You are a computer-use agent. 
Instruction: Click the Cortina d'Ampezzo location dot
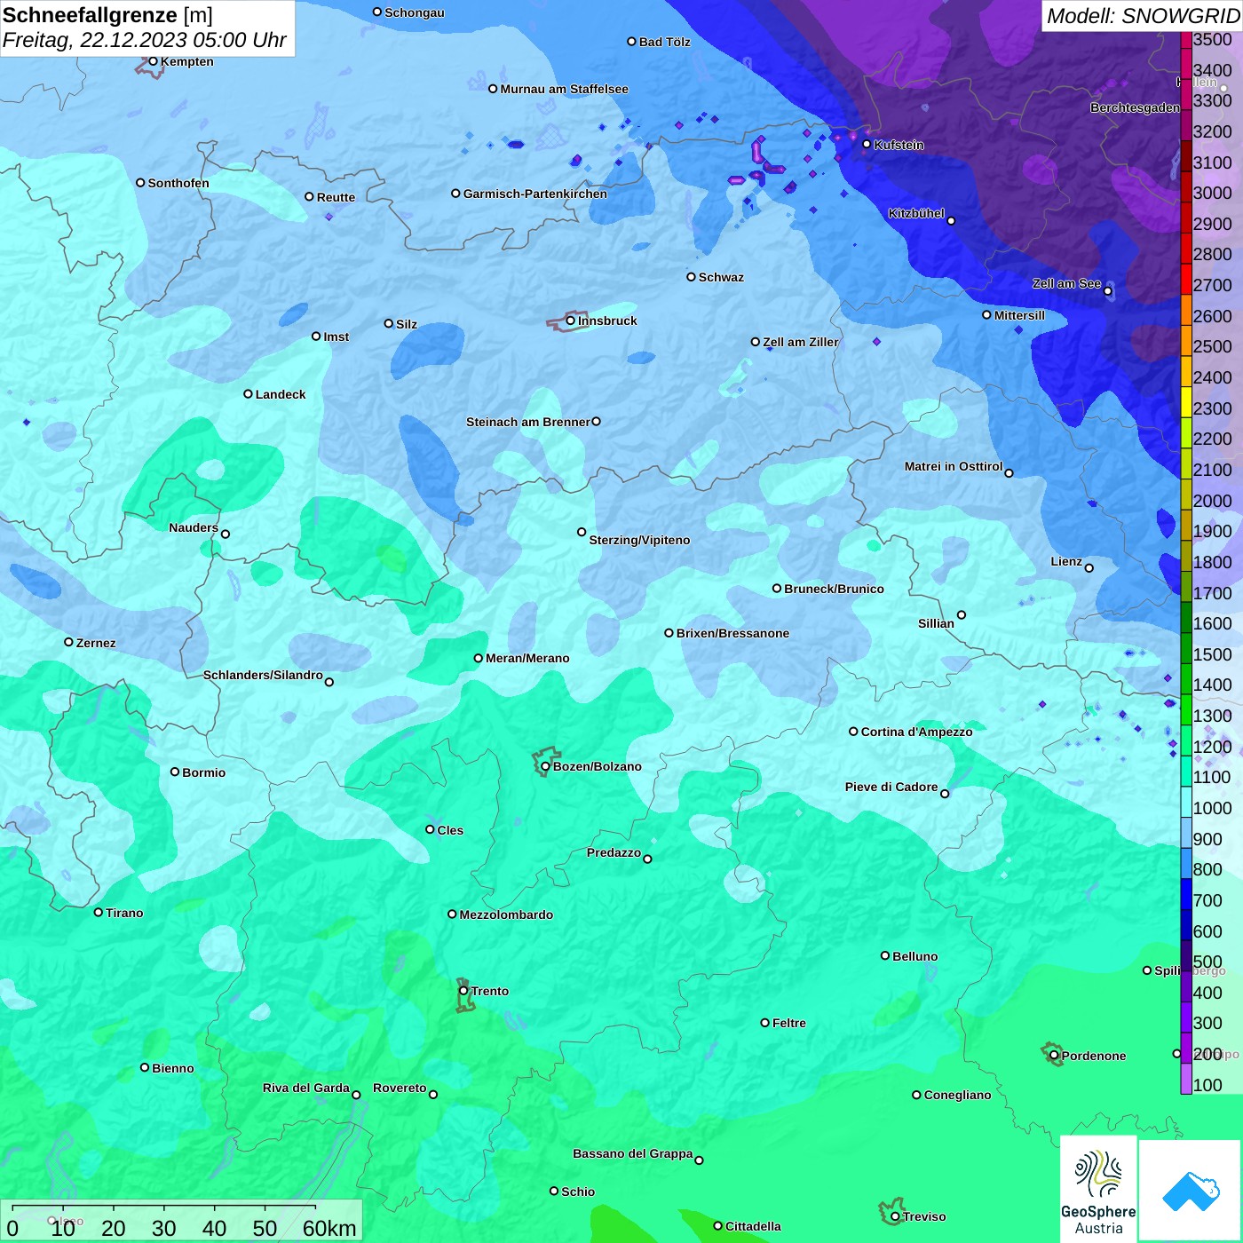pyautogui.click(x=853, y=732)
